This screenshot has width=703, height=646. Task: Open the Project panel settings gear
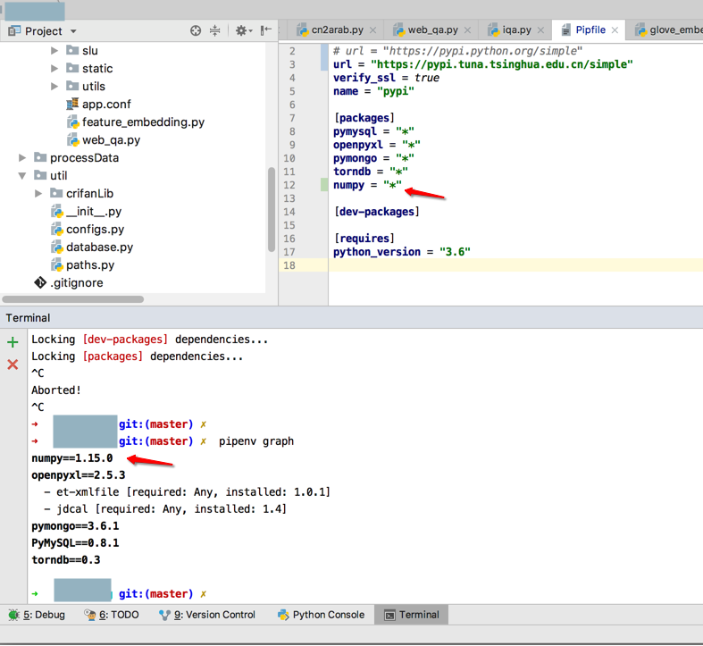(x=241, y=30)
